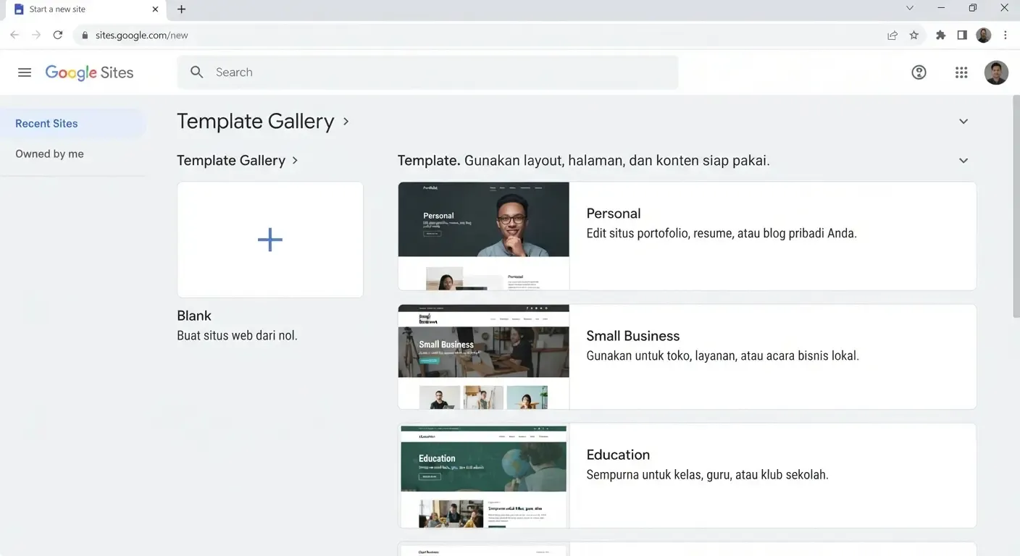Open the Education template thumbnail
The image size is (1020, 556).
tap(483, 476)
